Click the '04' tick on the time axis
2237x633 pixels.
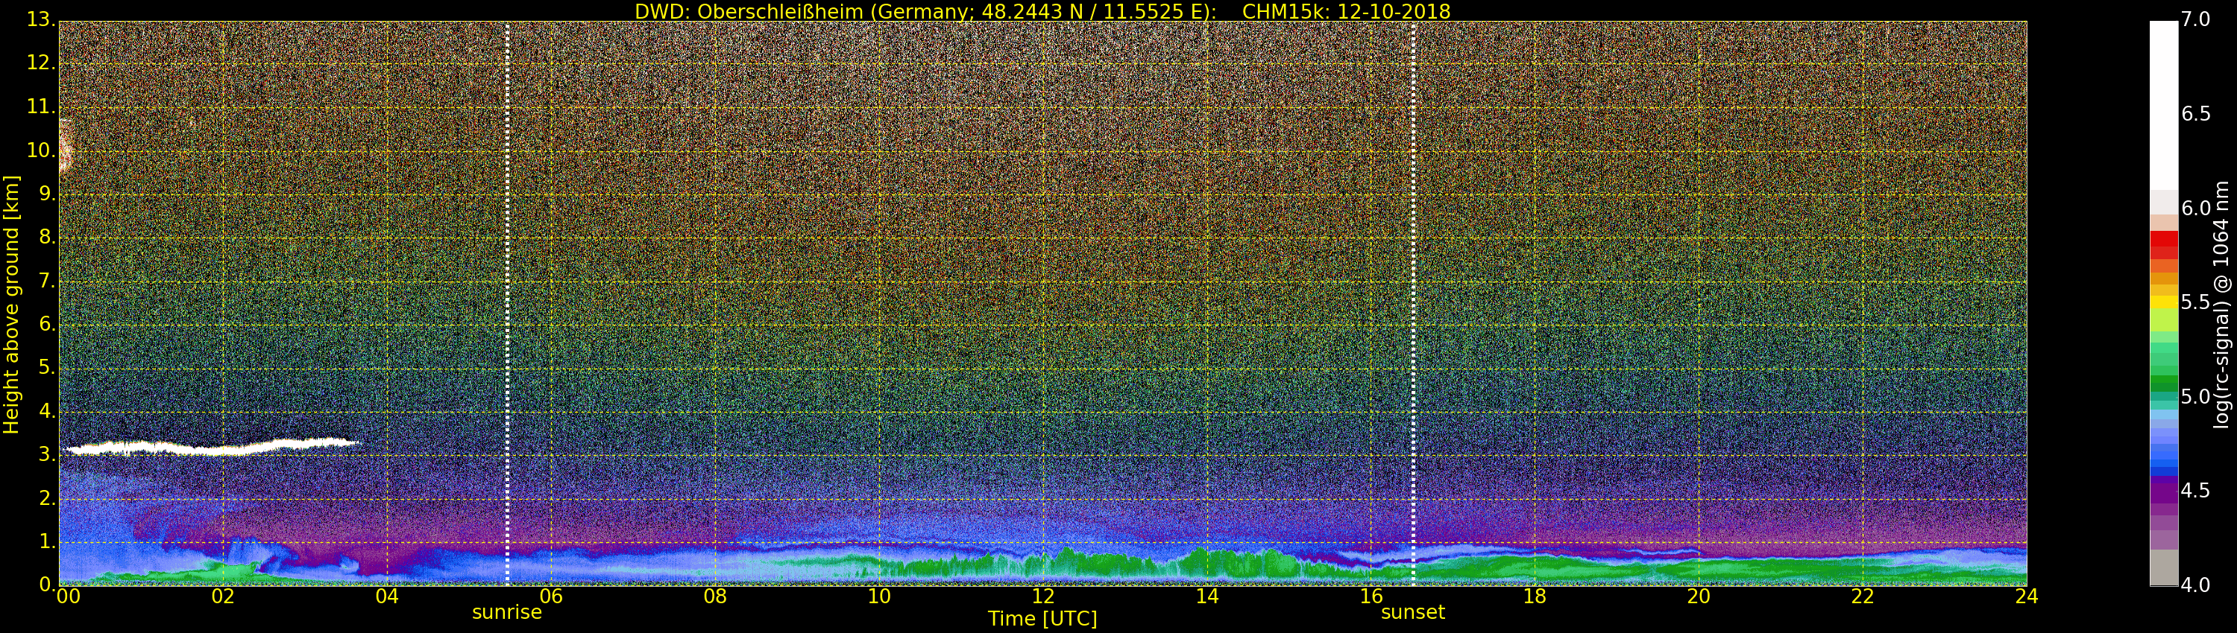coord(387,597)
